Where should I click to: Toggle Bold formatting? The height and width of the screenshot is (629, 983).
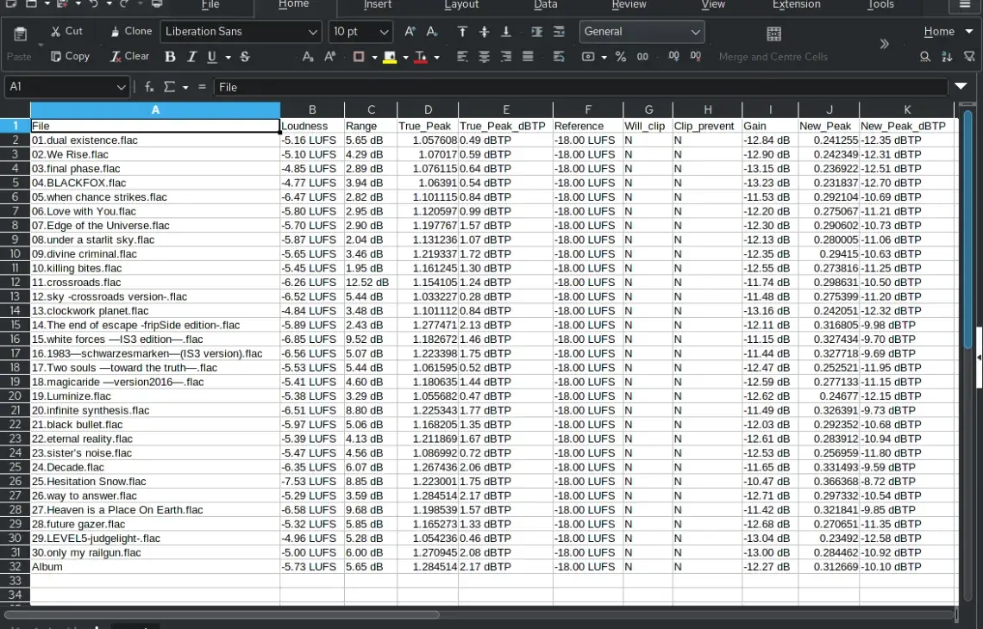[170, 57]
